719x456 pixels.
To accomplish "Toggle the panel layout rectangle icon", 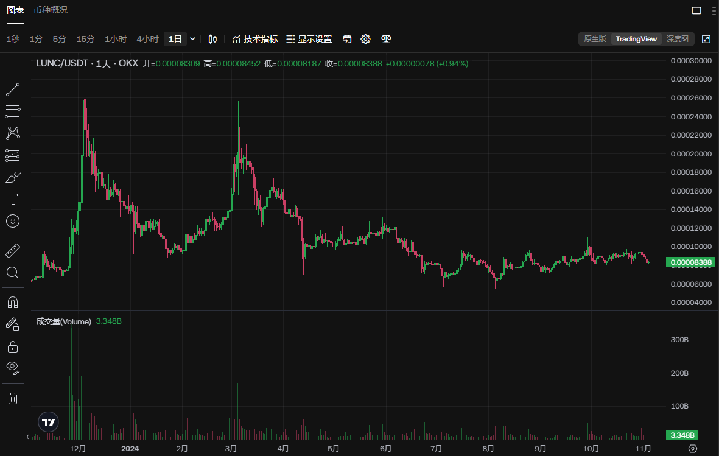I will (x=696, y=10).
